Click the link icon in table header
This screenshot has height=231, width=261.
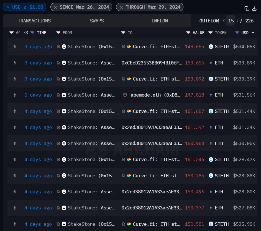pos(18,33)
